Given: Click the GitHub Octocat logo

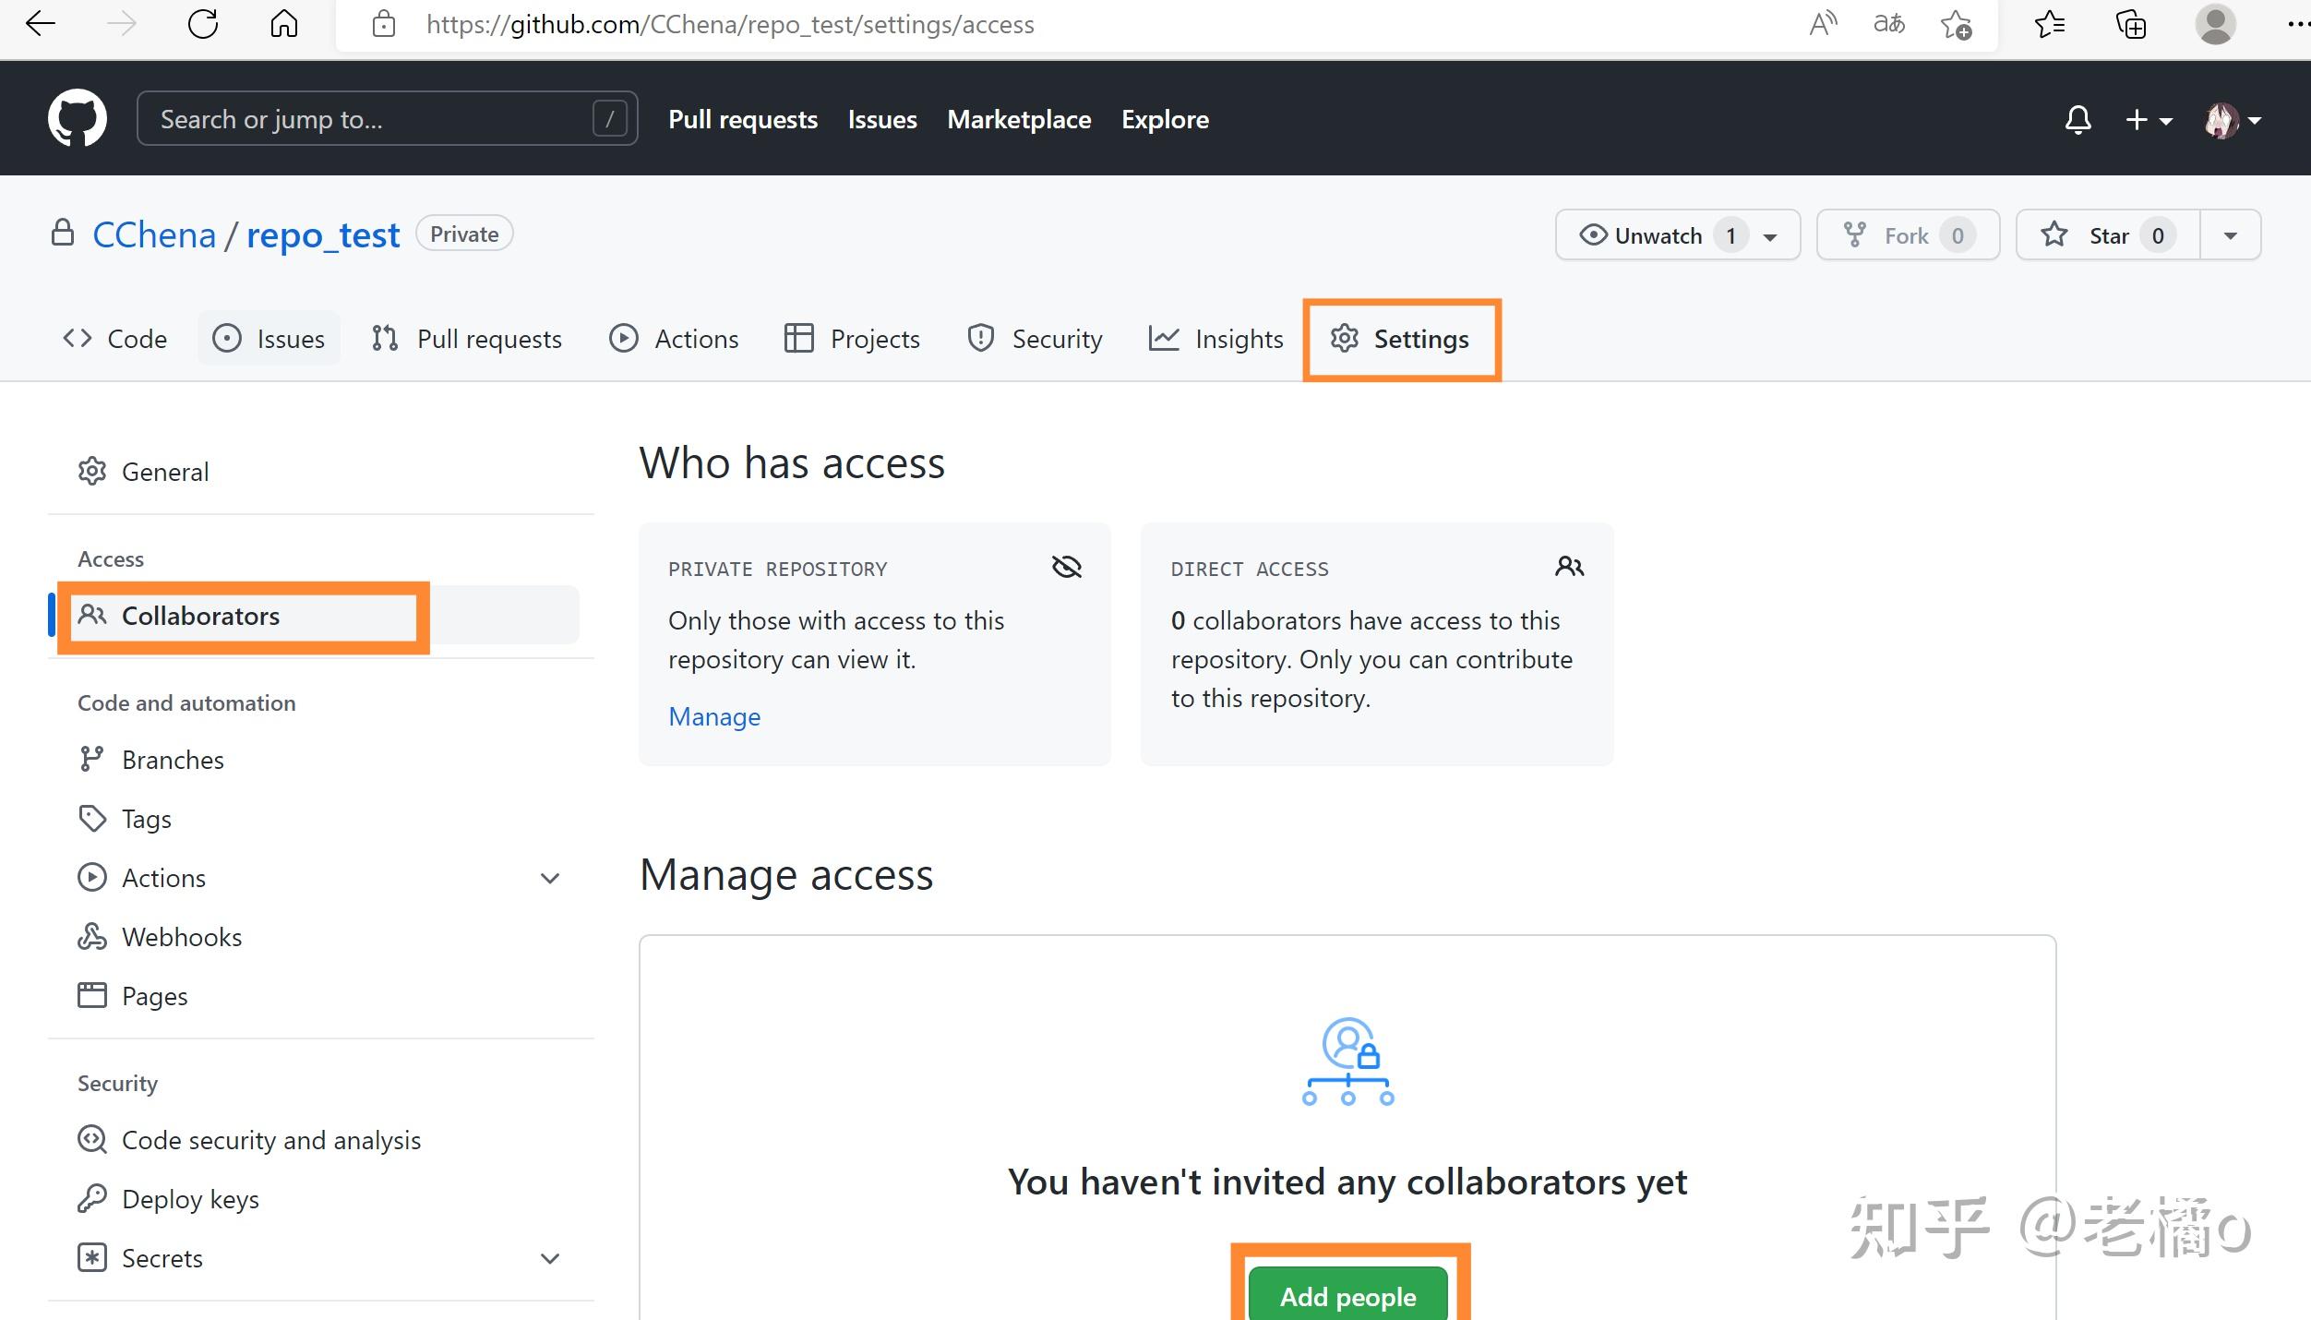Looking at the screenshot, I should pos(78,118).
